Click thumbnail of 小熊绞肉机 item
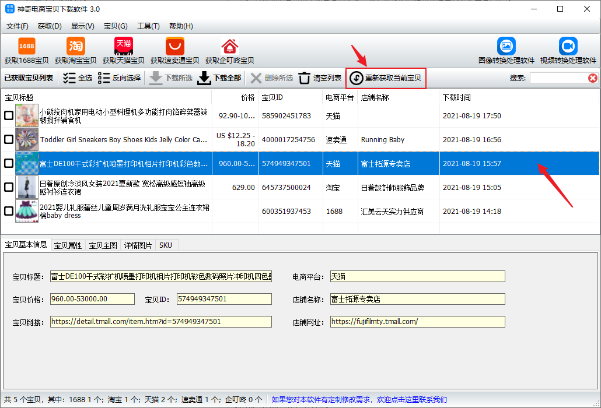This screenshot has height=408, width=601. [27, 115]
